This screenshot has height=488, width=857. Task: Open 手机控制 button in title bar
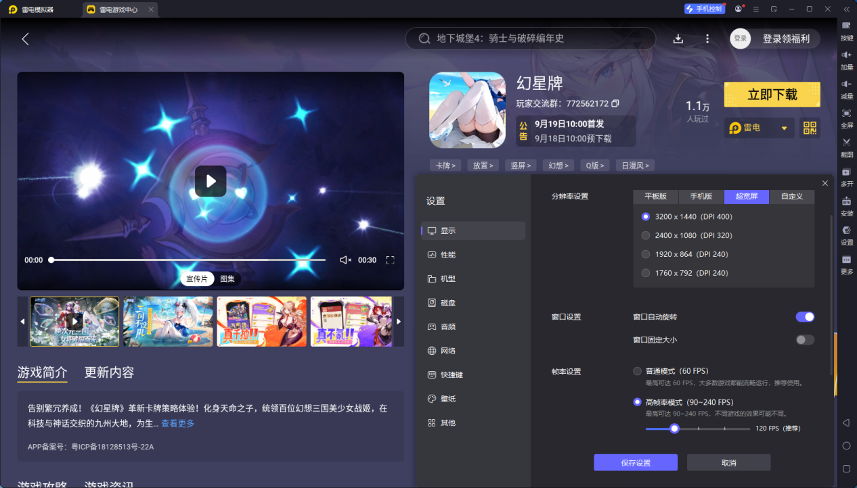coord(704,9)
